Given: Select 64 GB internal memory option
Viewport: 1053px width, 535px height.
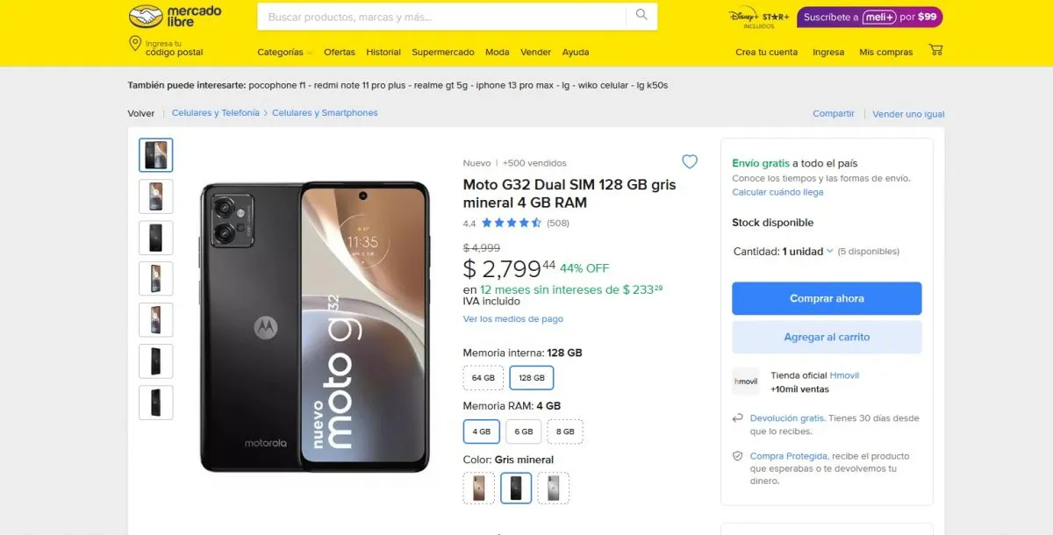Looking at the screenshot, I should 483,378.
